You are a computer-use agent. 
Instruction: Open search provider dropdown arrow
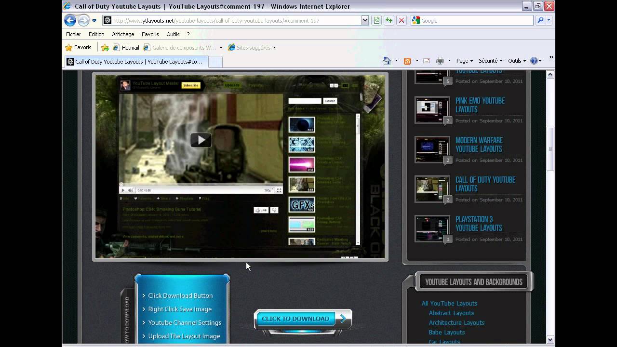pos(549,20)
